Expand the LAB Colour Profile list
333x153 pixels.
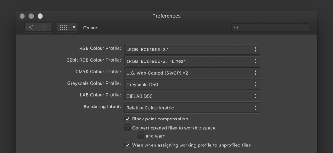point(192,96)
